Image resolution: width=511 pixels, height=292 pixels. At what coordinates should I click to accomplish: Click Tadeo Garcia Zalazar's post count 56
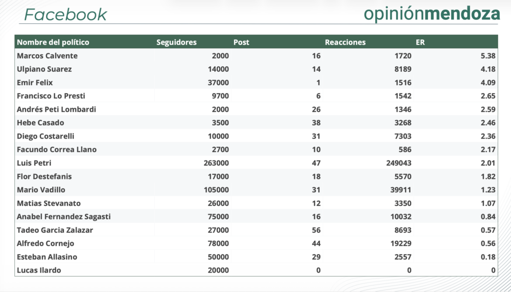(316, 230)
